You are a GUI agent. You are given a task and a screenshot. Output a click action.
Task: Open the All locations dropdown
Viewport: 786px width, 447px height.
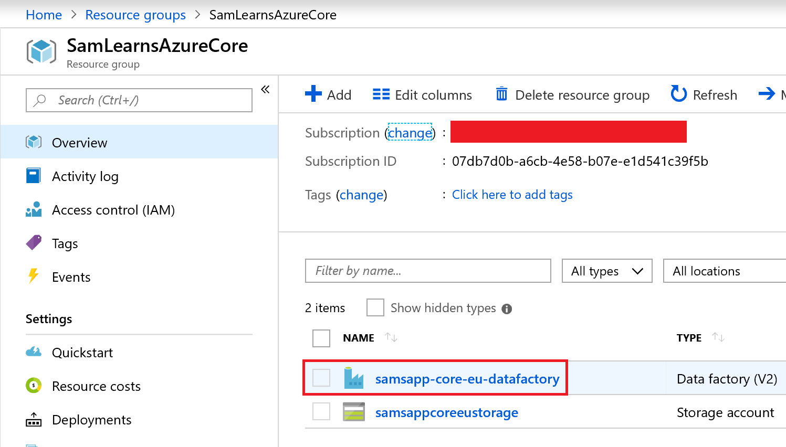[725, 271]
